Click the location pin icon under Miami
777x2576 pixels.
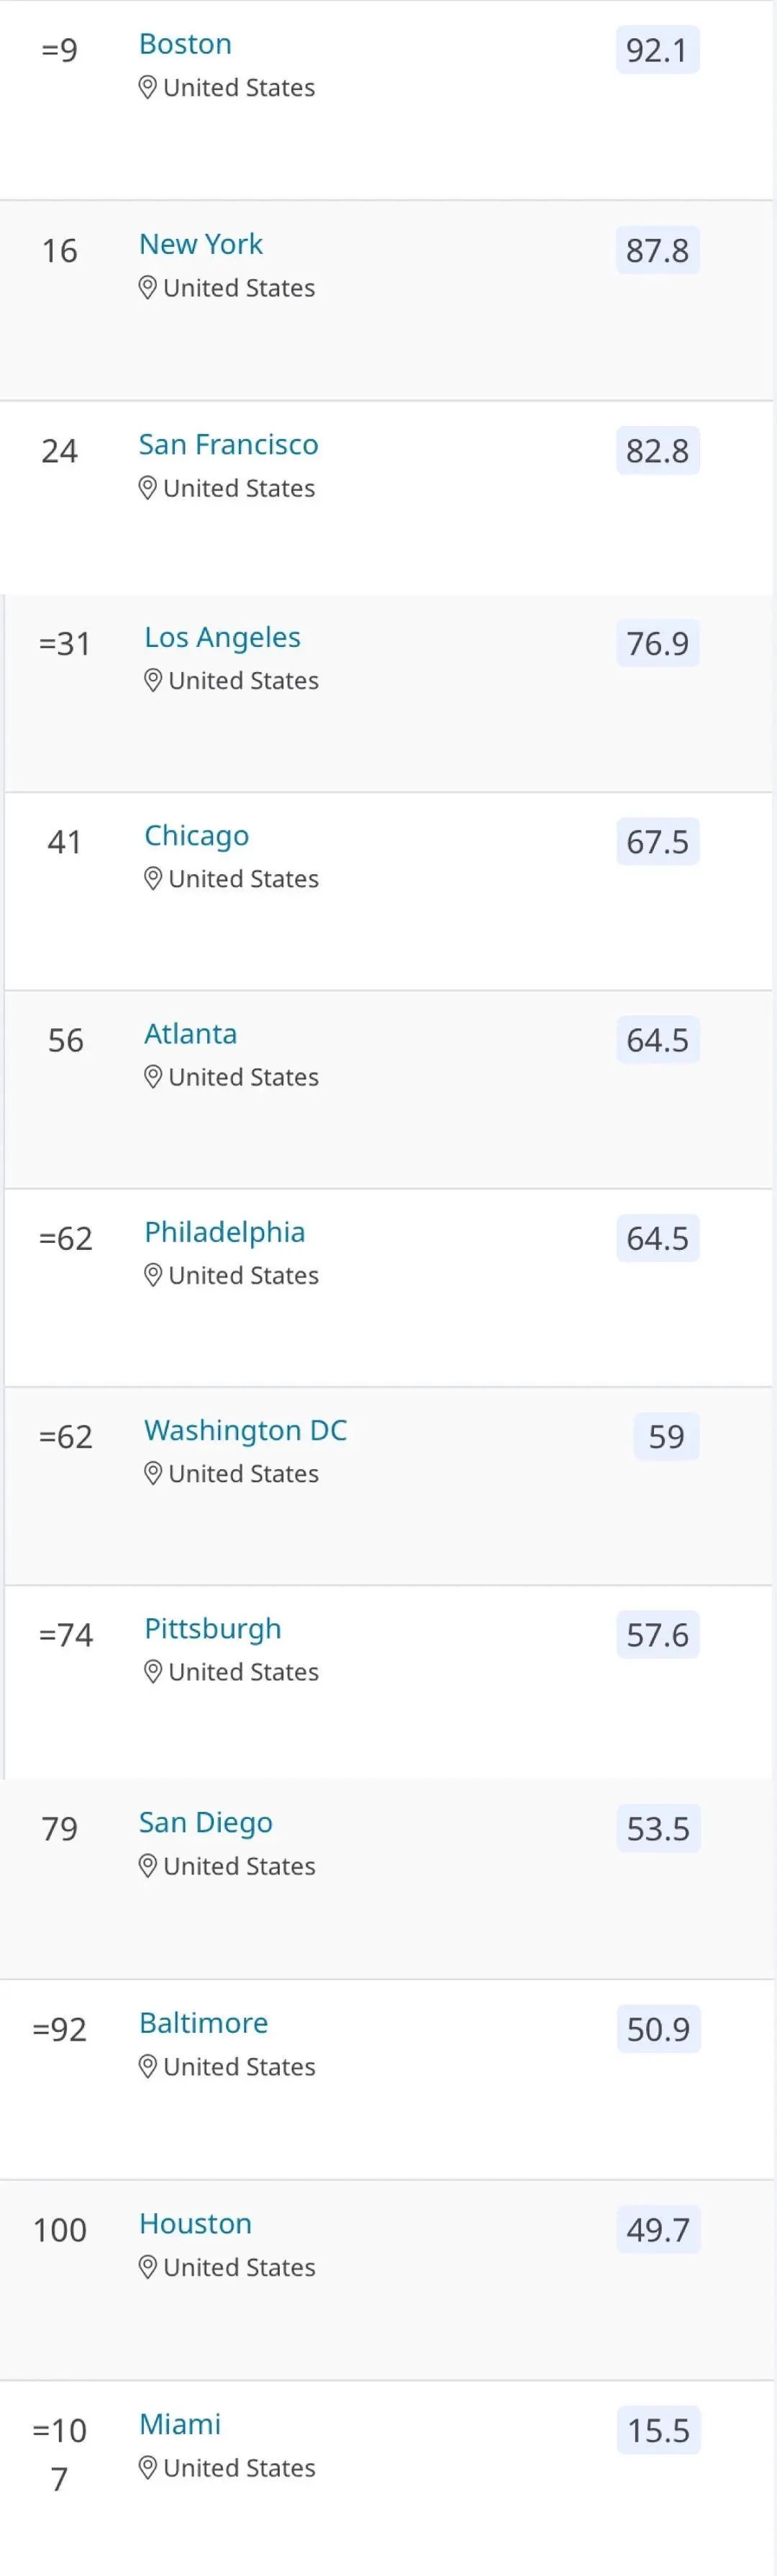[x=147, y=2468]
